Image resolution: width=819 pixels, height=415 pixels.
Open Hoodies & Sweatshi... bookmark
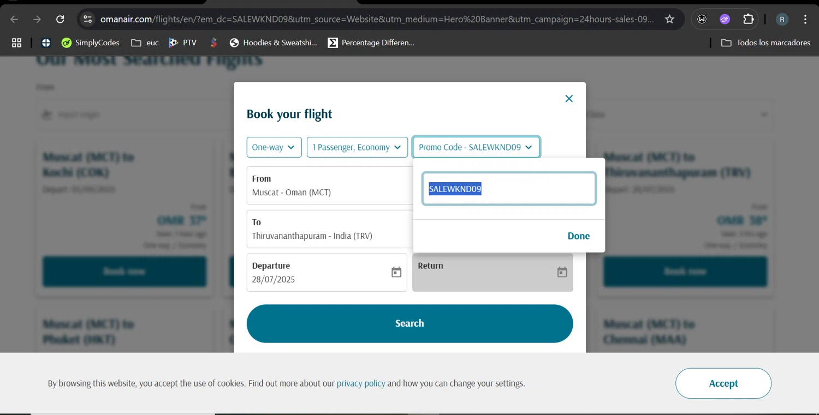273,43
